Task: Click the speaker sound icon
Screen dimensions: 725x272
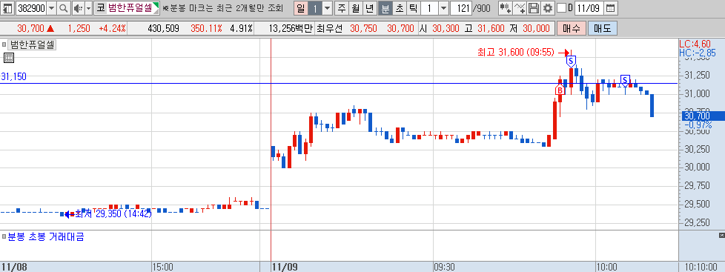Action: point(78,8)
